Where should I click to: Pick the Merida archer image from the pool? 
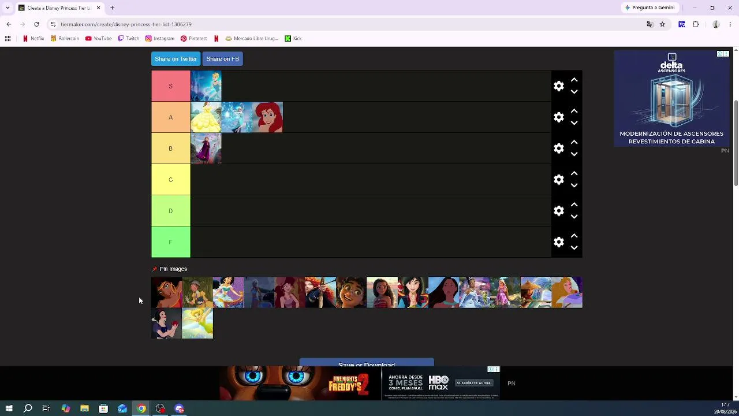pos(320,292)
